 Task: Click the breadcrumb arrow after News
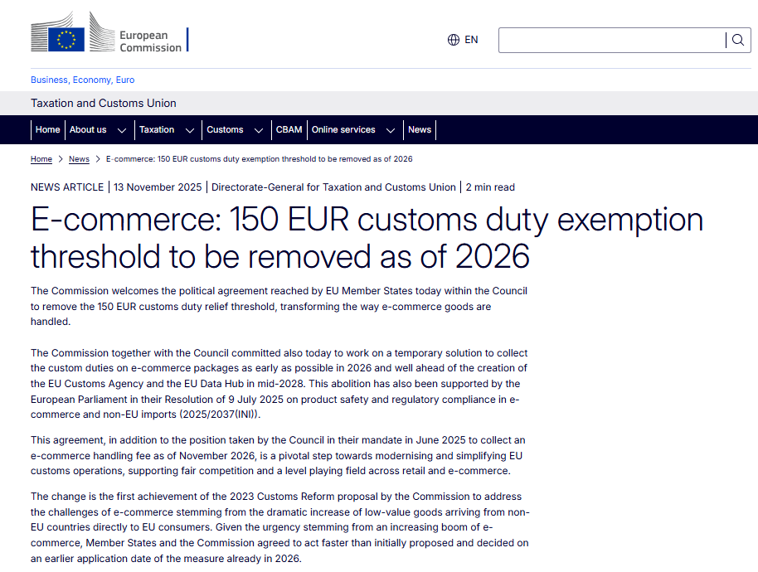[98, 159]
